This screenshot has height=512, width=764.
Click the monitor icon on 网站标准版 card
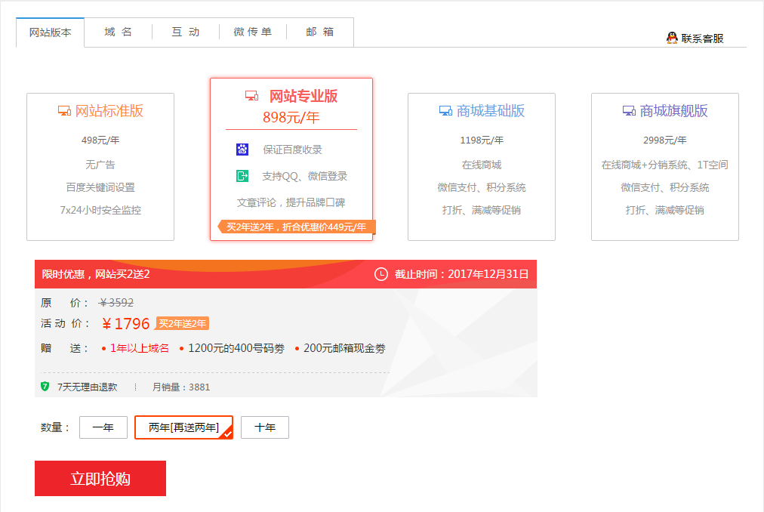click(63, 109)
